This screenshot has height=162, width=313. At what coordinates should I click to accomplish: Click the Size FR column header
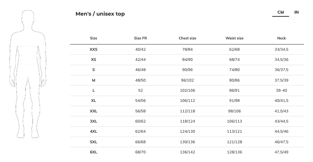point(140,38)
